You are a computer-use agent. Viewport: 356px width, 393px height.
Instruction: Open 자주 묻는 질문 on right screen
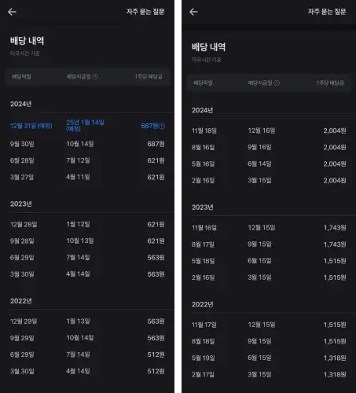[x=327, y=12]
